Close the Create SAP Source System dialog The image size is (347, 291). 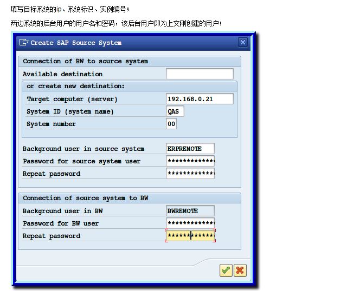pos(243,42)
